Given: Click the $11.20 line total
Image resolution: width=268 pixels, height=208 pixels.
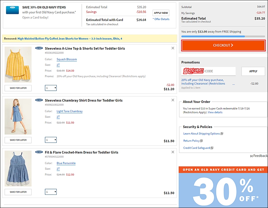Looking at the screenshot, I should coord(169,89).
